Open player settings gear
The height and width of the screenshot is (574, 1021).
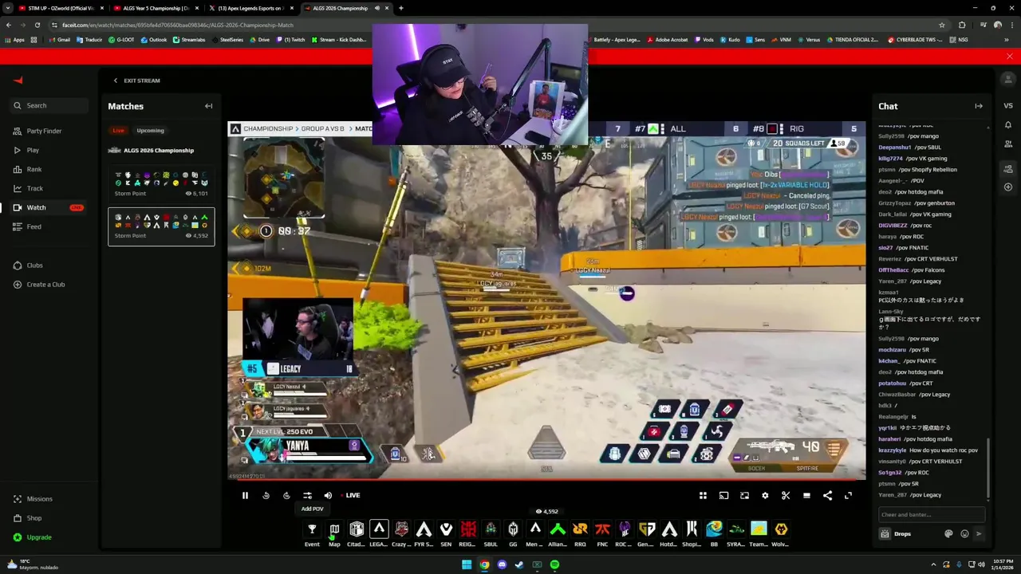click(765, 495)
